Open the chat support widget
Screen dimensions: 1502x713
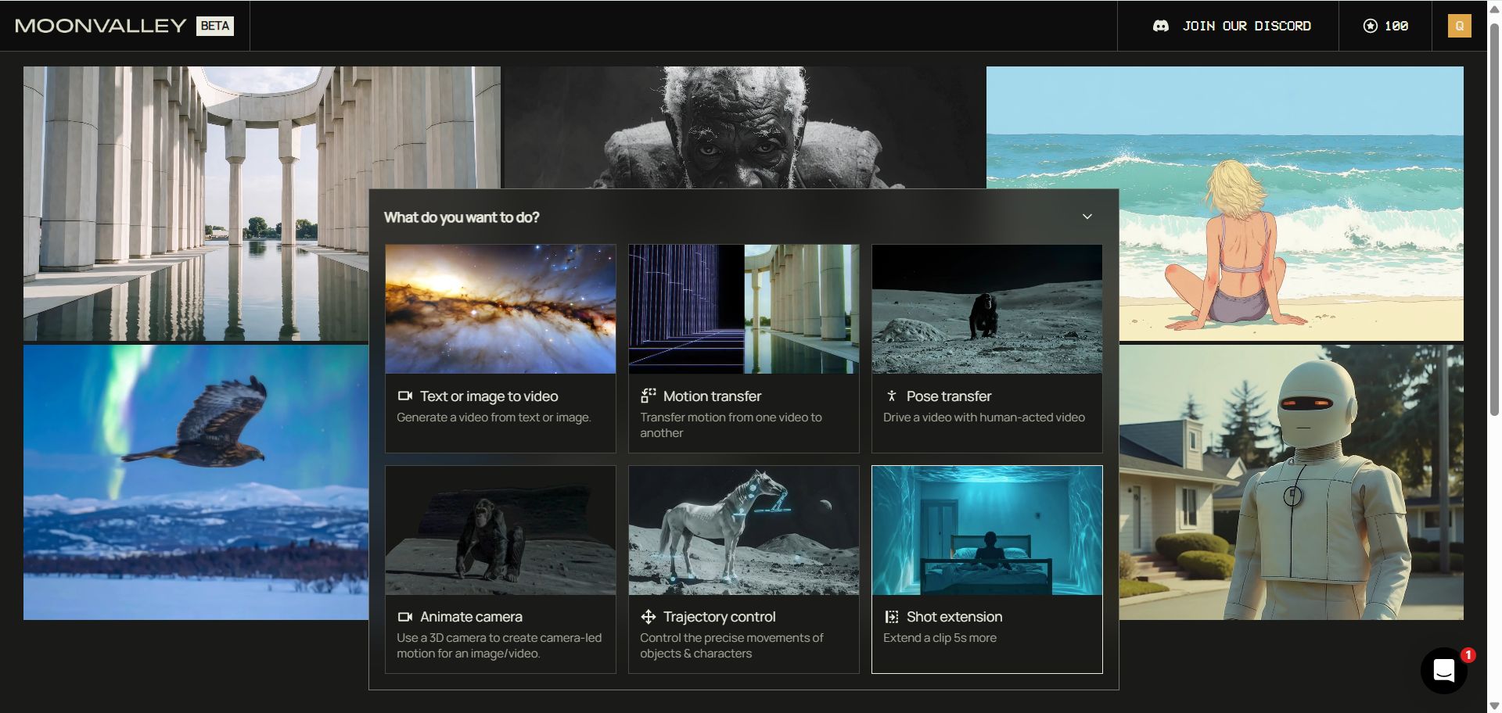1444,670
